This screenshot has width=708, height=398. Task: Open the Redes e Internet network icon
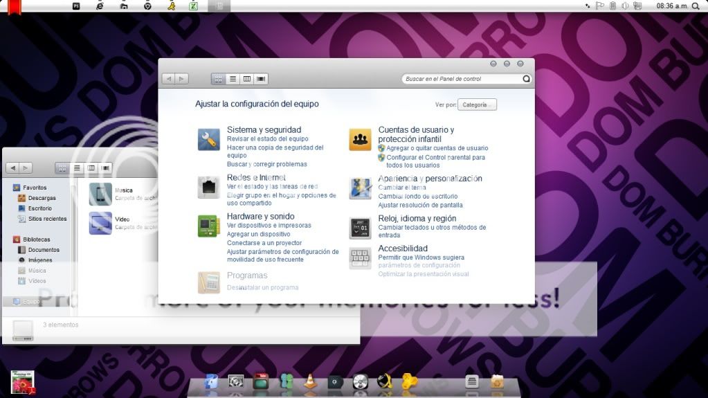pyautogui.click(x=208, y=187)
